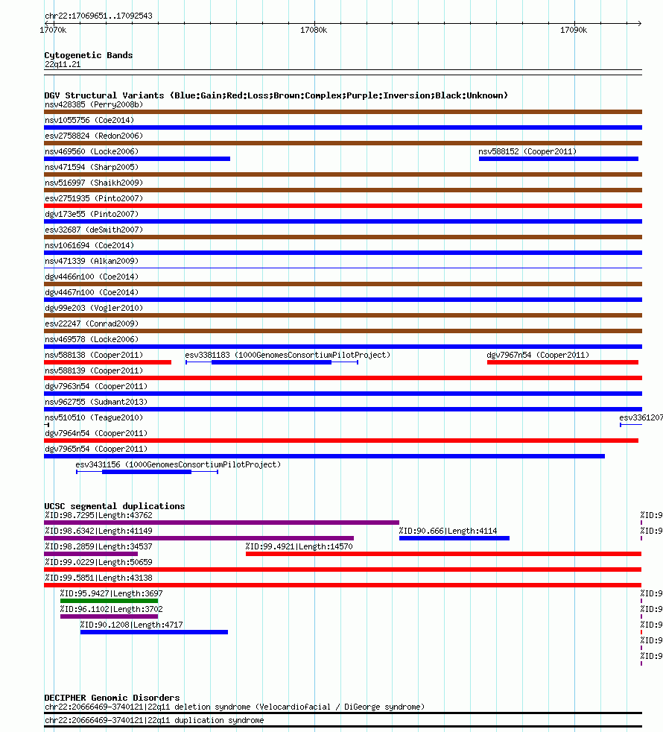Open the DECIPHER Genomic Disorders heading
Screen dimensions: 663x732
(x=112, y=698)
